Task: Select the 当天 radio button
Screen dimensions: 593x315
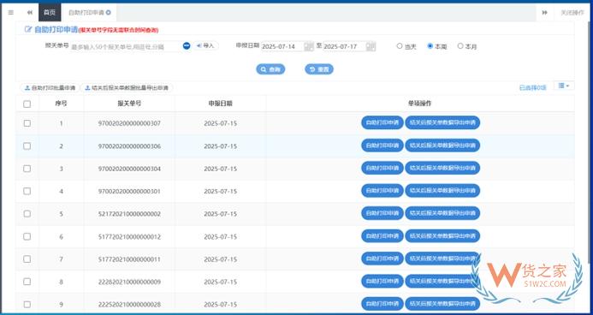Action: point(400,46)
